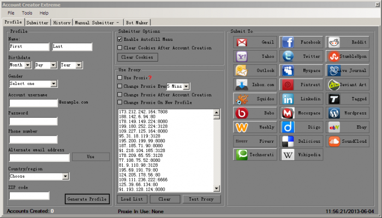Click the Last name input field
The width and height of the screenshot is (382, 218).
click(72, 46)
